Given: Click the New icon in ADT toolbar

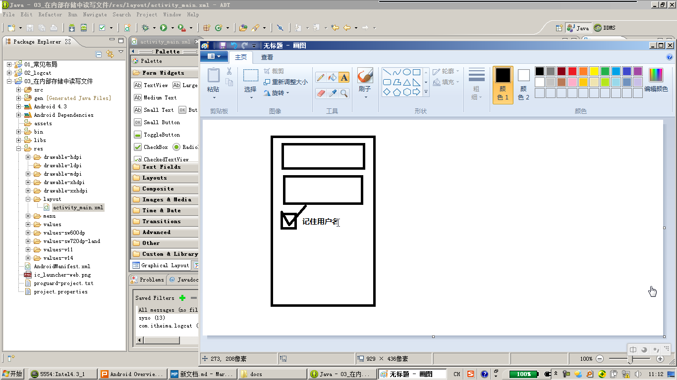Looking at the screenshot, I should tap(11, 28).
